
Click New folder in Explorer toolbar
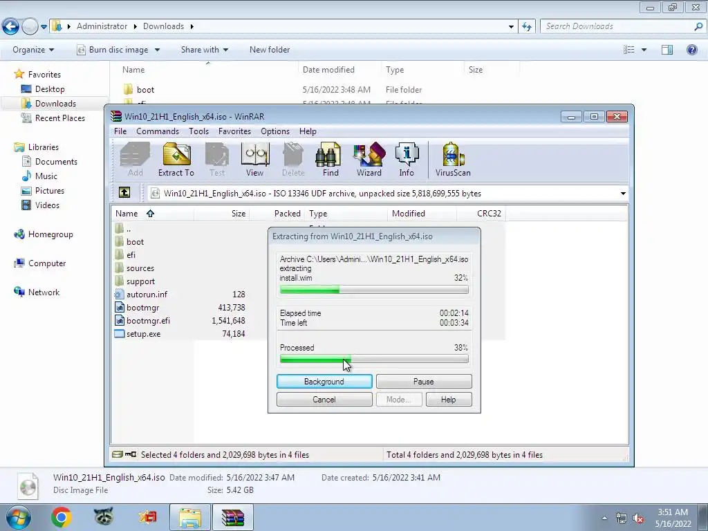270,50
